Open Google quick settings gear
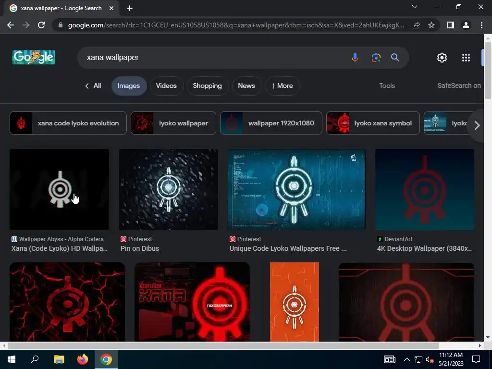This screenshot has height=369, width=492. [x=442, y=58]
